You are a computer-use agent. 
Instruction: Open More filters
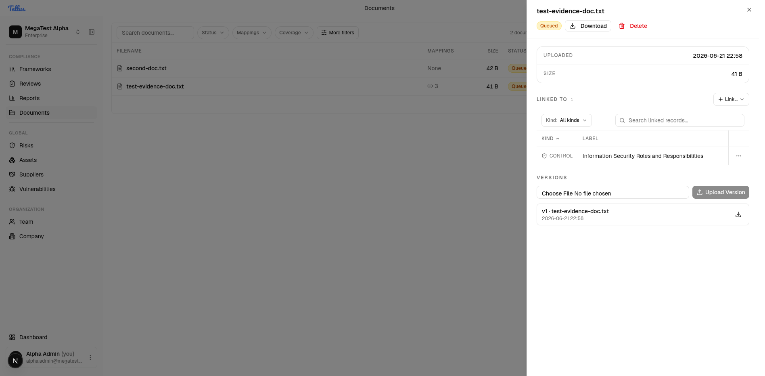[338, 33]
